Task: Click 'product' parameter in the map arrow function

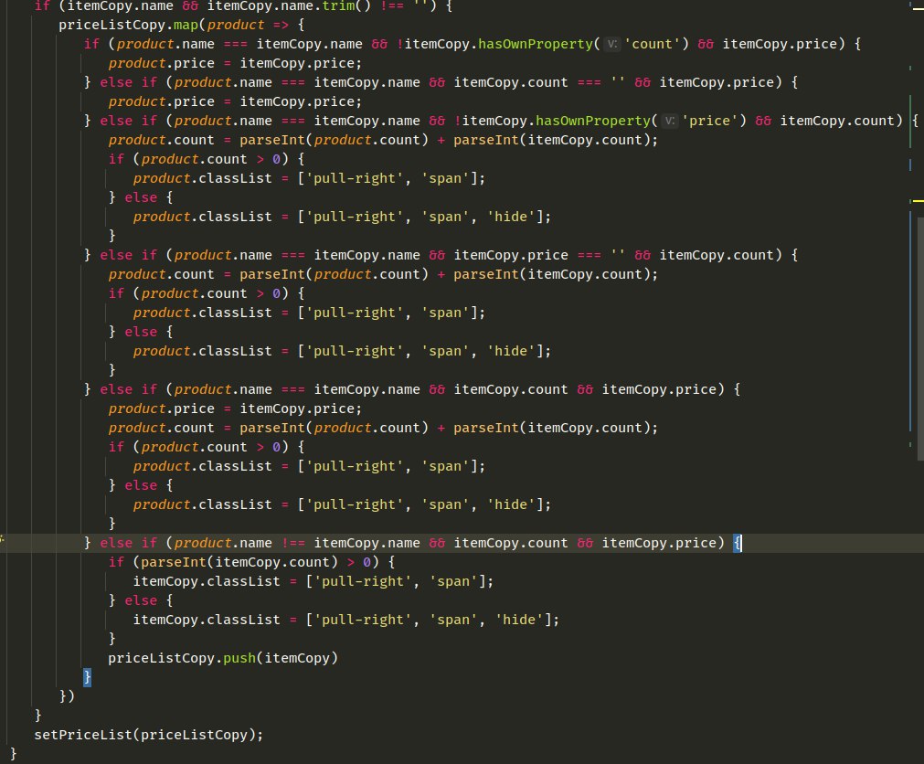Action: [x=236, y=26]
